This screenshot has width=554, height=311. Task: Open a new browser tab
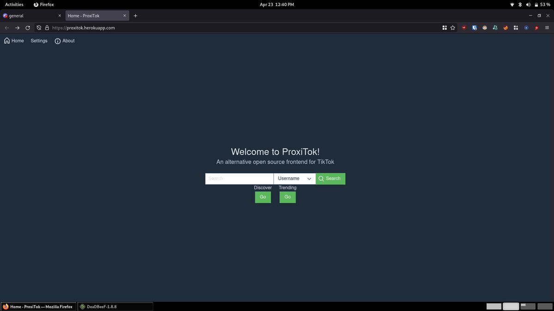tap(135, 15)
